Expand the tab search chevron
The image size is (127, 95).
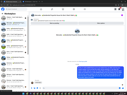tap(2, 2)
